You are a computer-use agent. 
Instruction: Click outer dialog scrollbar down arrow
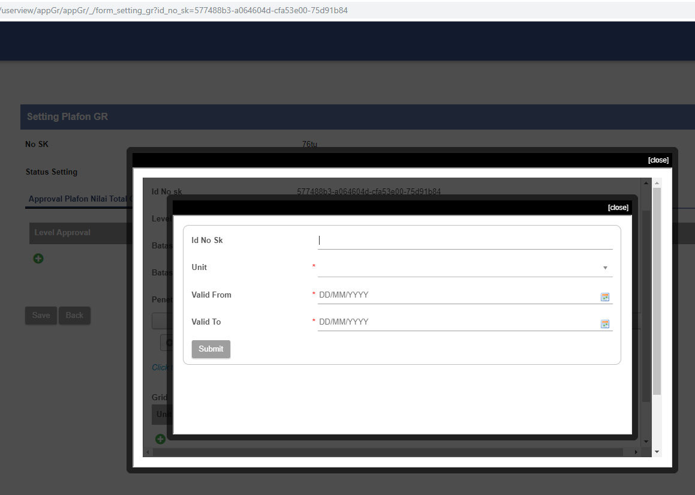657,452
